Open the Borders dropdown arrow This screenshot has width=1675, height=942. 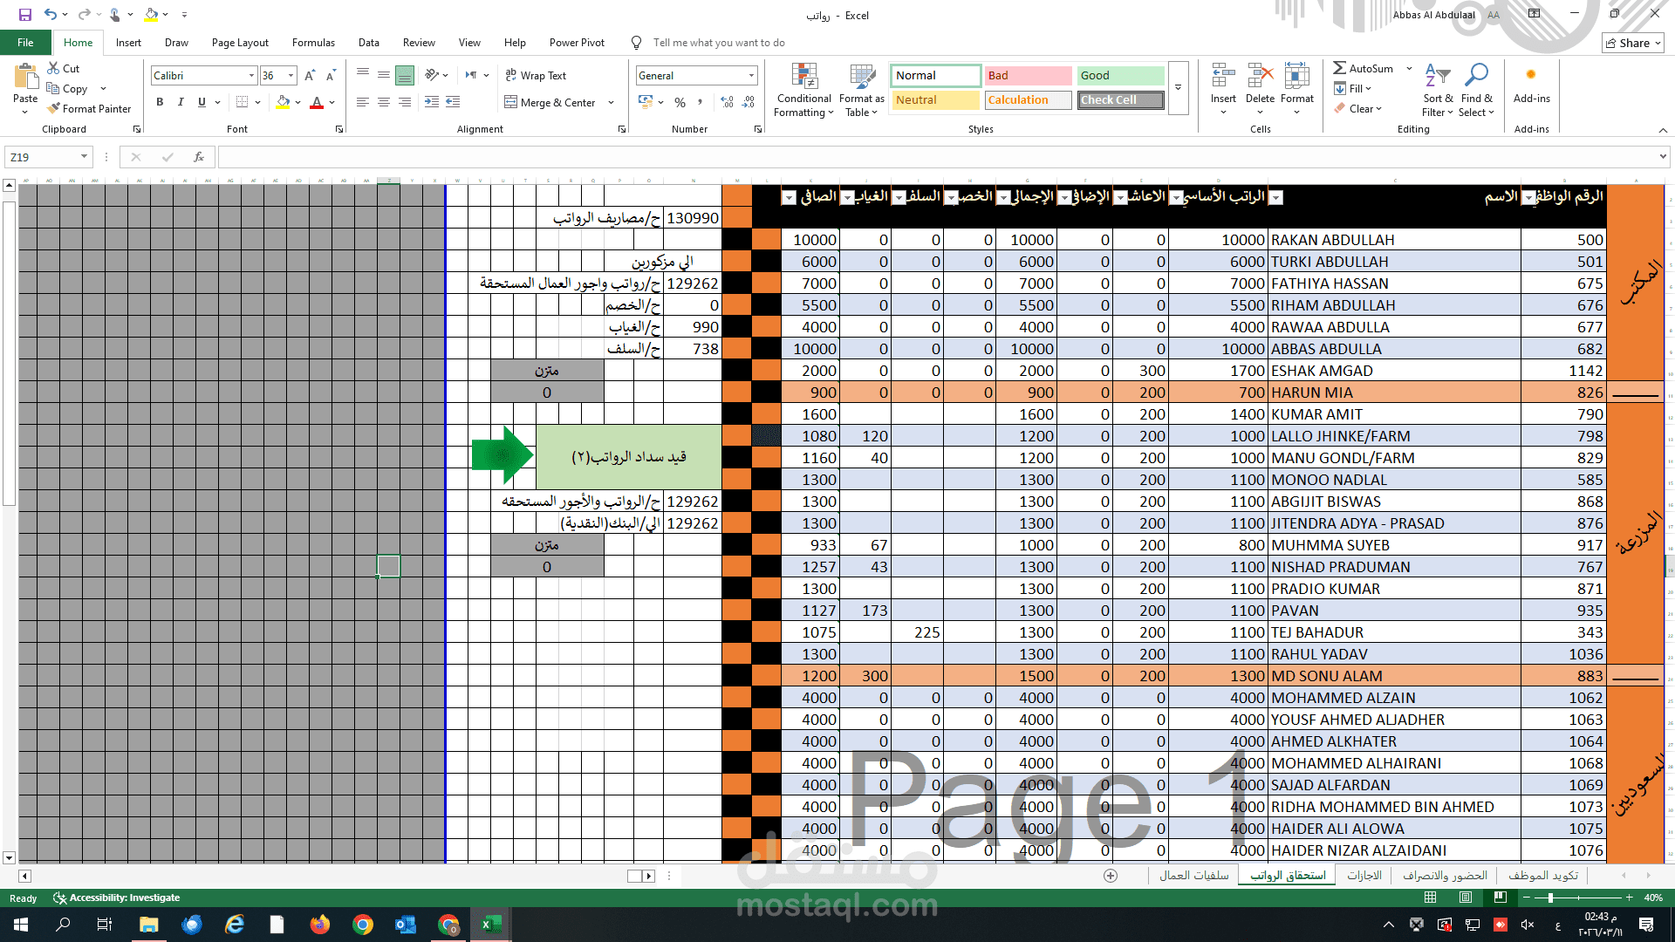click(x=258, y=102)
